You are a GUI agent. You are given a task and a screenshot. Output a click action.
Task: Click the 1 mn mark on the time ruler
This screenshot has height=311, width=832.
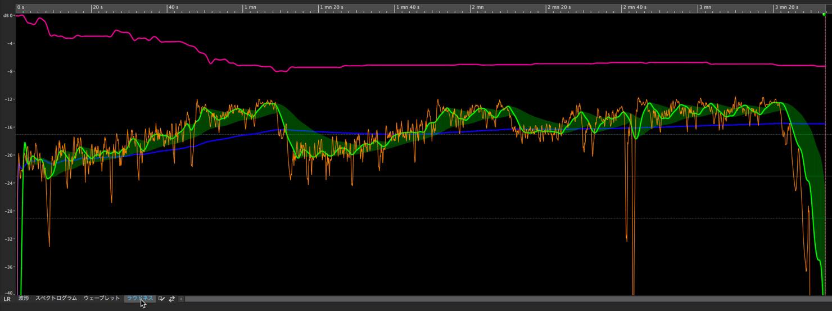(250, 8)
